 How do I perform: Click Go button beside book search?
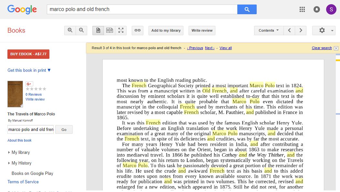coord(64,130)
